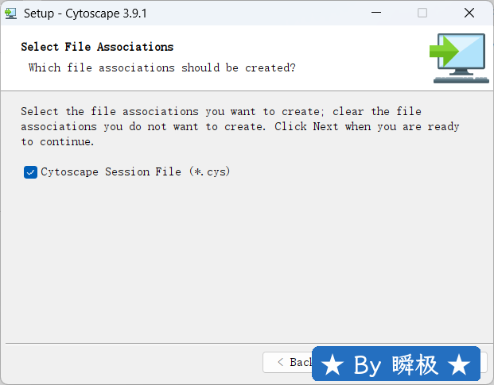Click the left star in the watermark banner
494x385 pixels.
333,365
